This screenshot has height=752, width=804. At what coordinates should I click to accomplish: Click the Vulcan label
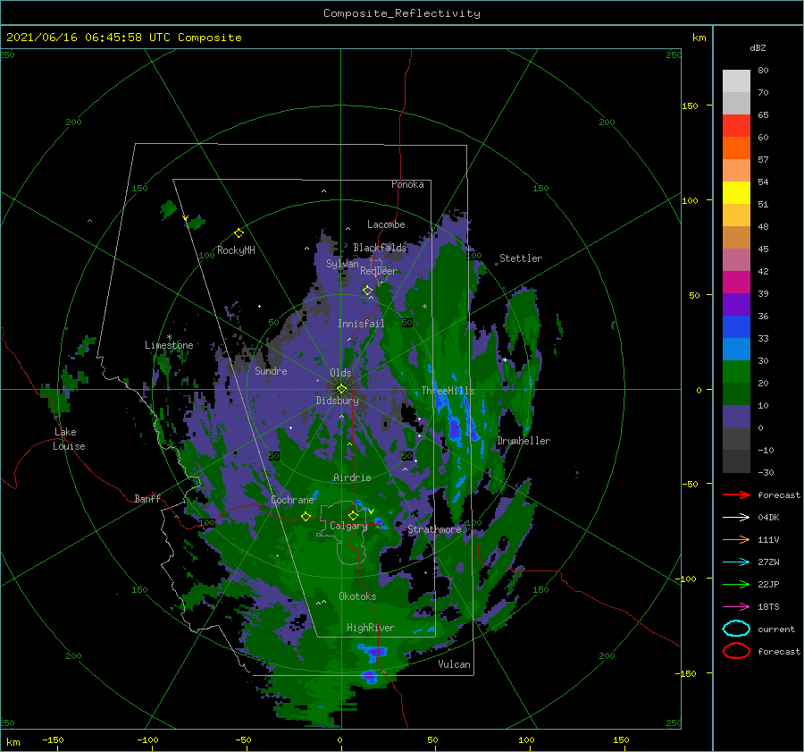[x=455, y=664]
